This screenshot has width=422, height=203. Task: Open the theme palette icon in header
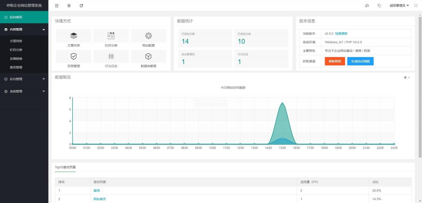coord(367,6)
